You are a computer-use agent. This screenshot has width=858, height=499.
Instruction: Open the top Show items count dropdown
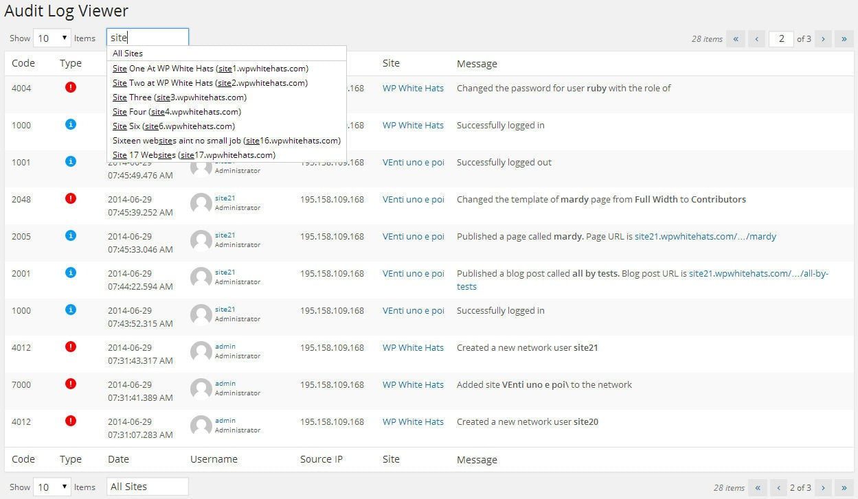click(52, 38)
